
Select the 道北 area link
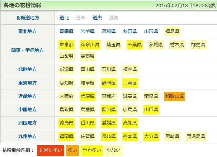(64, 18)
